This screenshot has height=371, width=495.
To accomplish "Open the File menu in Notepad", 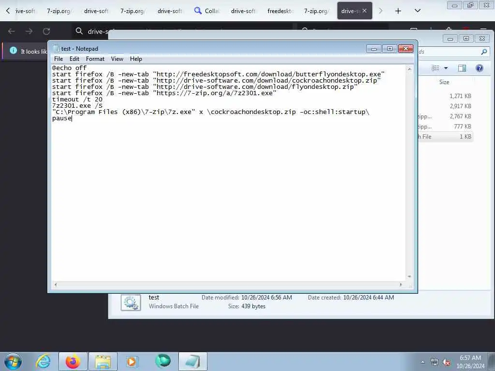I will [x=58, y=59].
